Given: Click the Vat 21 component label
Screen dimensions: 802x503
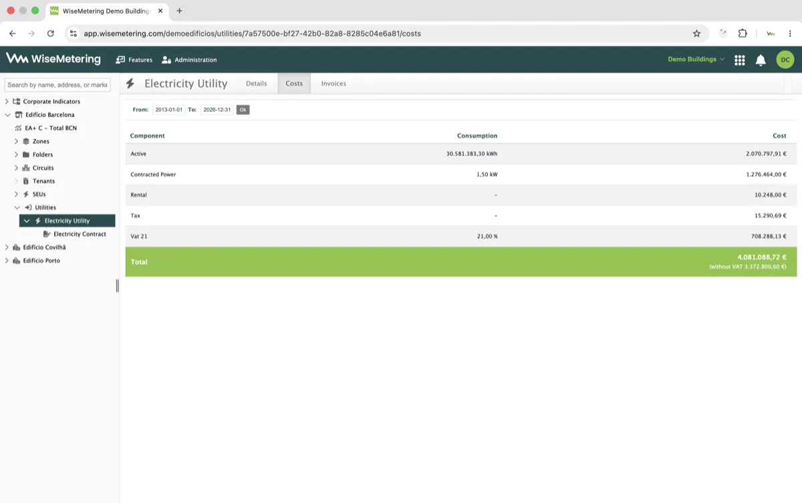Looking at the screenshot, I should click(x=138, y=236).
